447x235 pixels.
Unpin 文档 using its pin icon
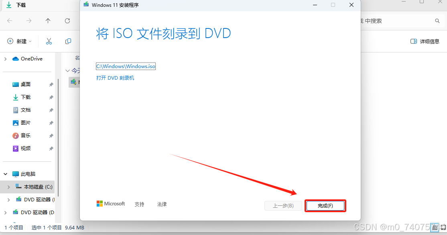pyautogui.click(x=51, y=110)
